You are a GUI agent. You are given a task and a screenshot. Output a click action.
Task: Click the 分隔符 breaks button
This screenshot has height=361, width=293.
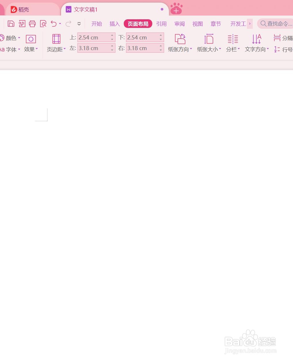coord(283,38)
